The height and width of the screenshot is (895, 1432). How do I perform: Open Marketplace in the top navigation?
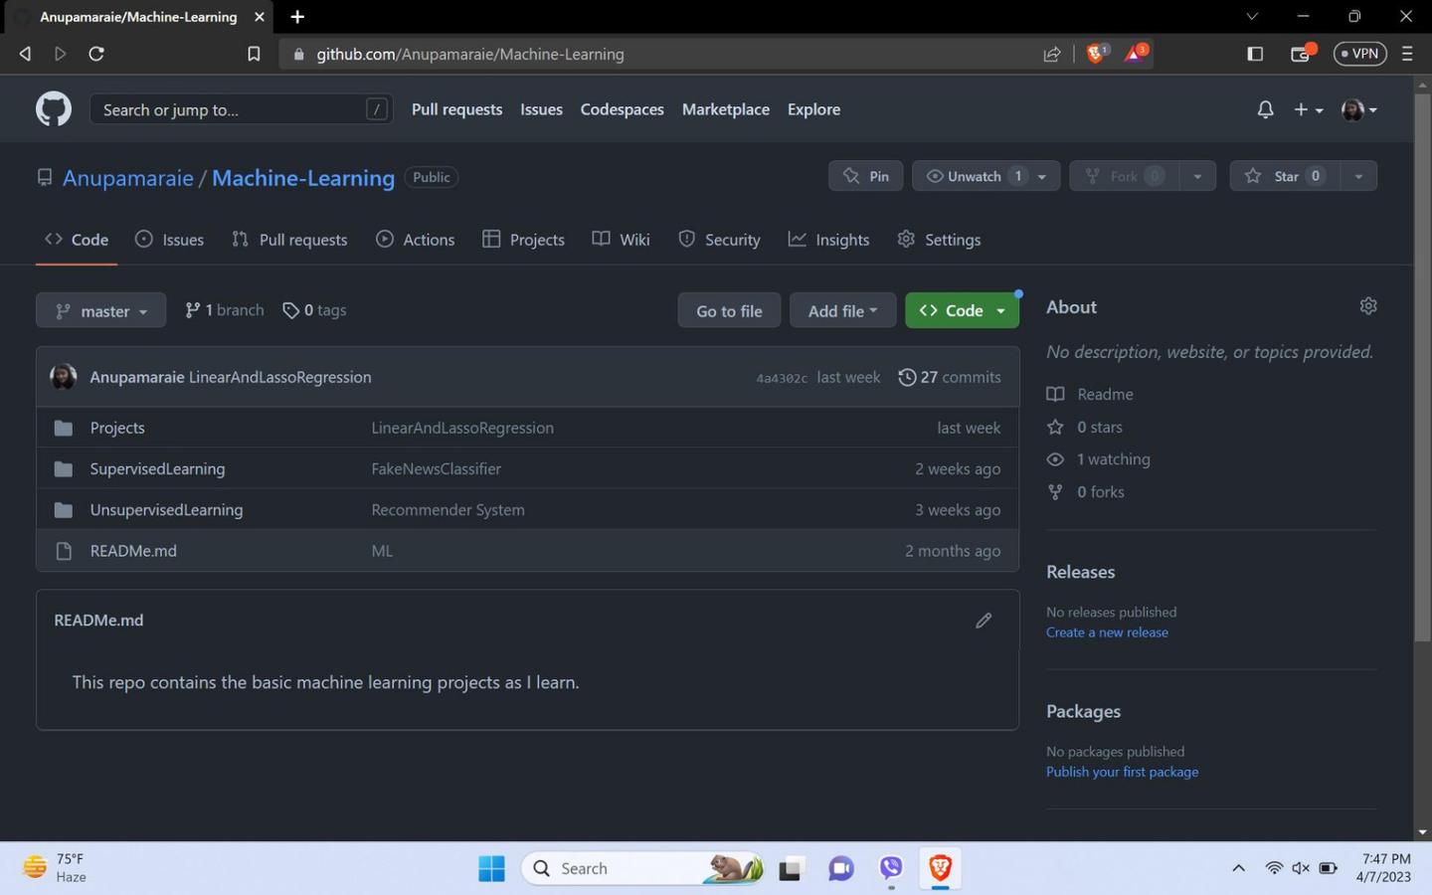726,109
